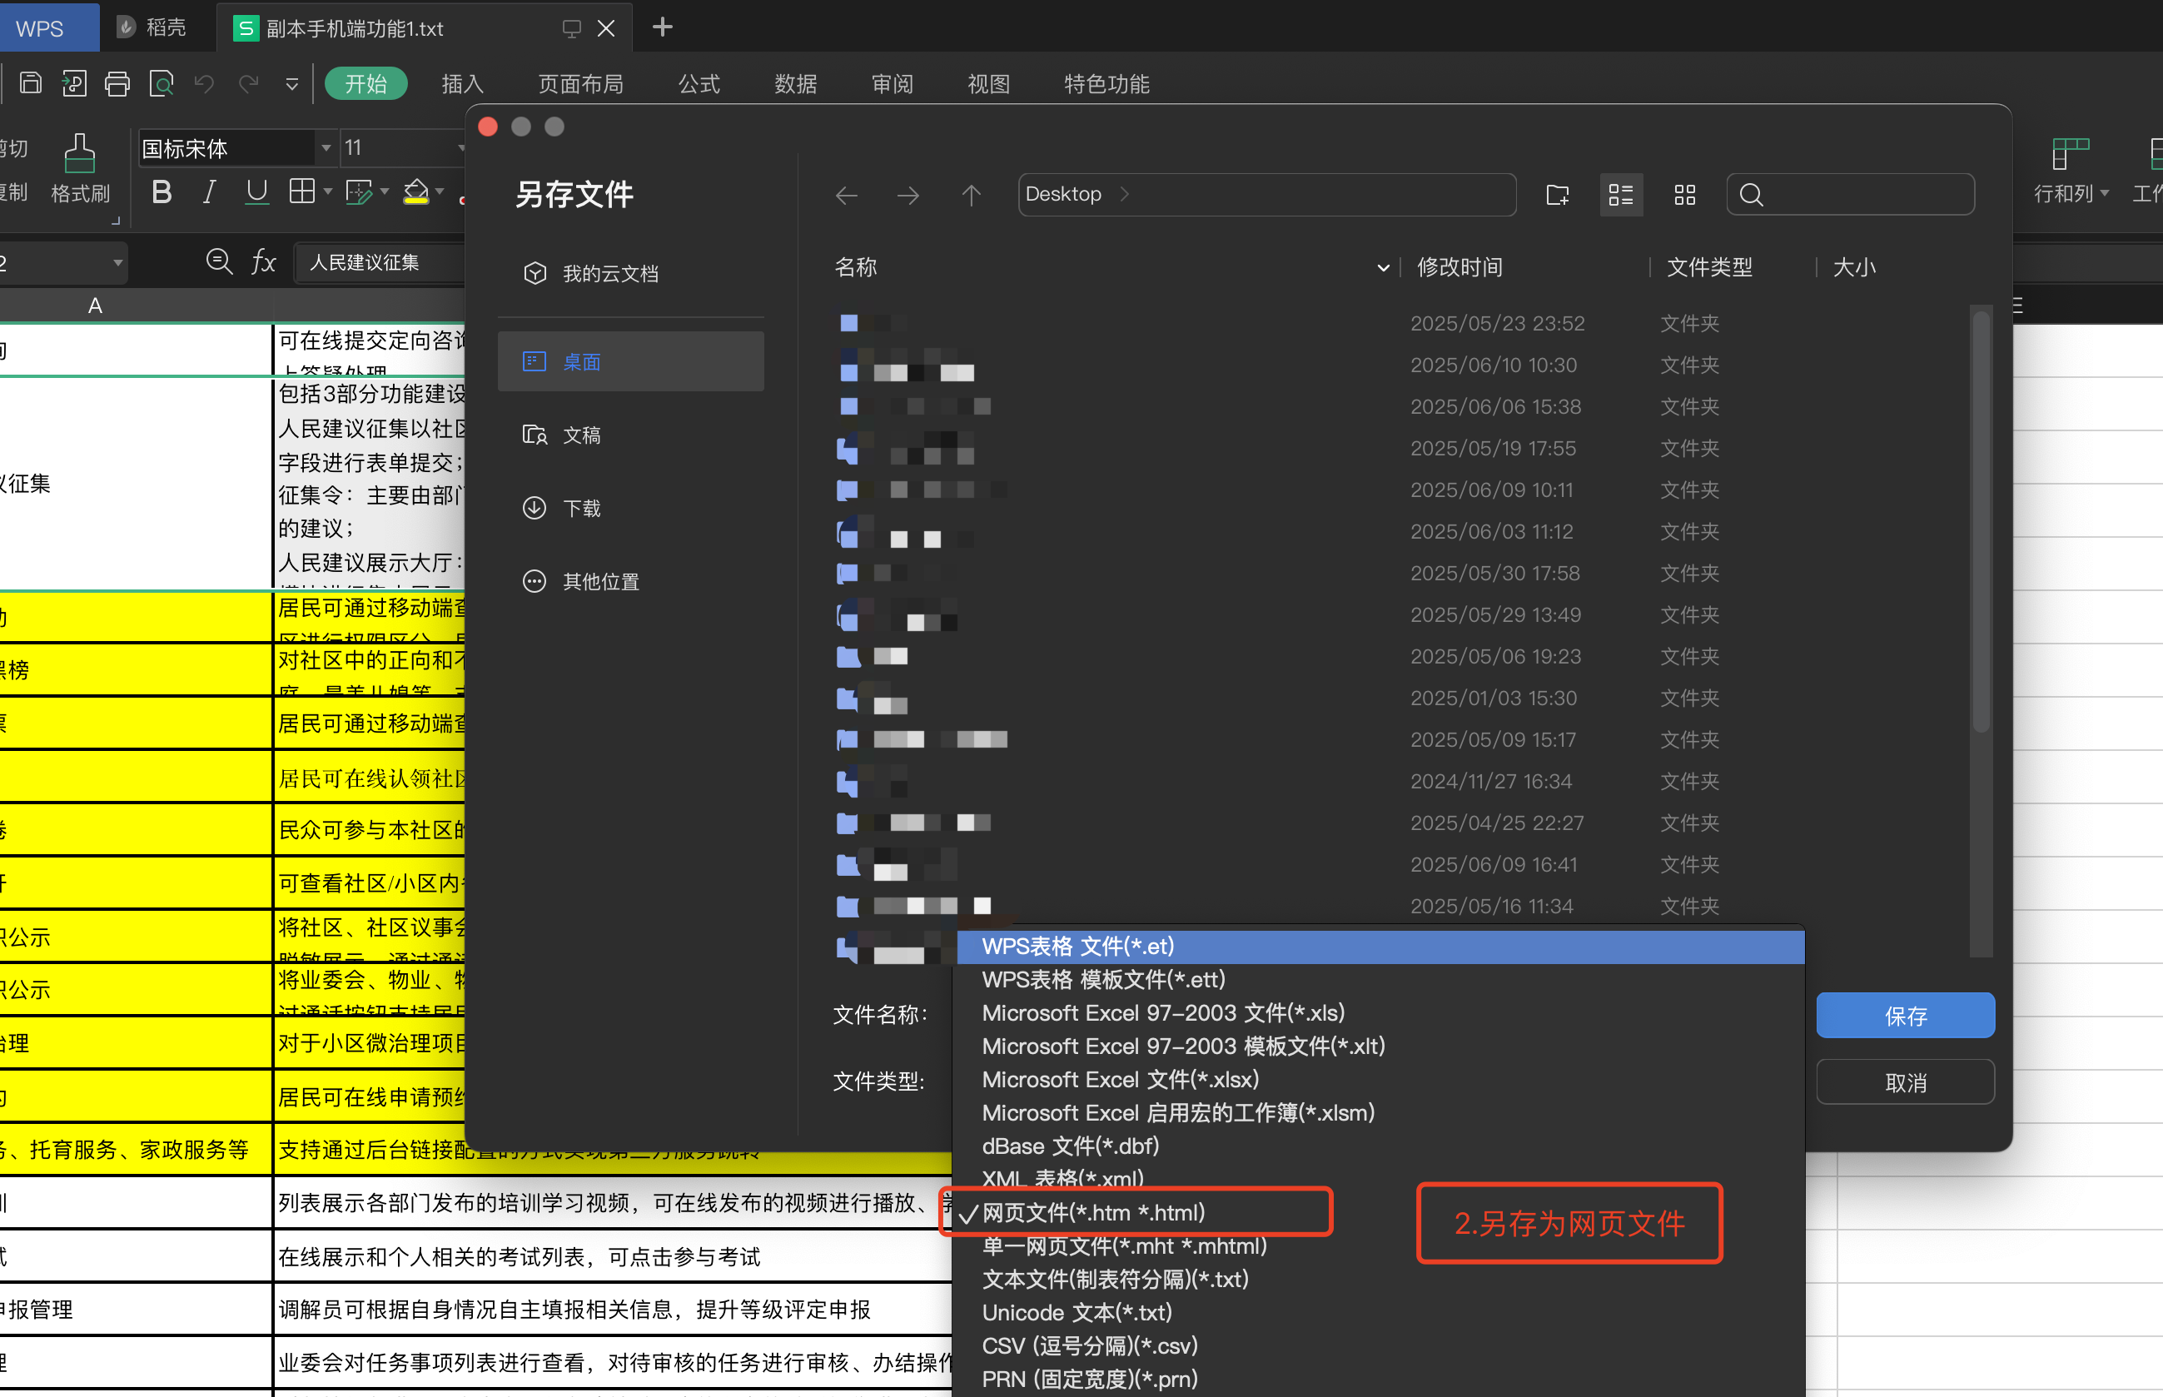Expand the 名称 column sort chevron
The width and height of the screenshot is (2163, 1397).
1382,267
